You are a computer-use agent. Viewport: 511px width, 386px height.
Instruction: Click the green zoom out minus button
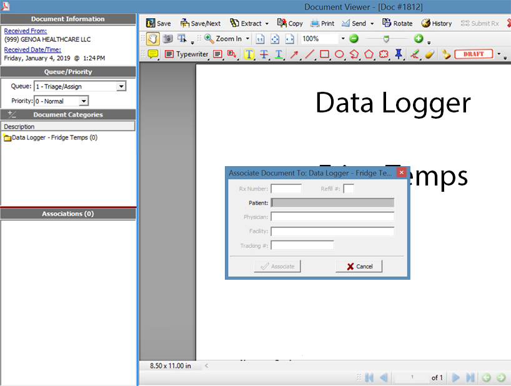click(354, 39)
